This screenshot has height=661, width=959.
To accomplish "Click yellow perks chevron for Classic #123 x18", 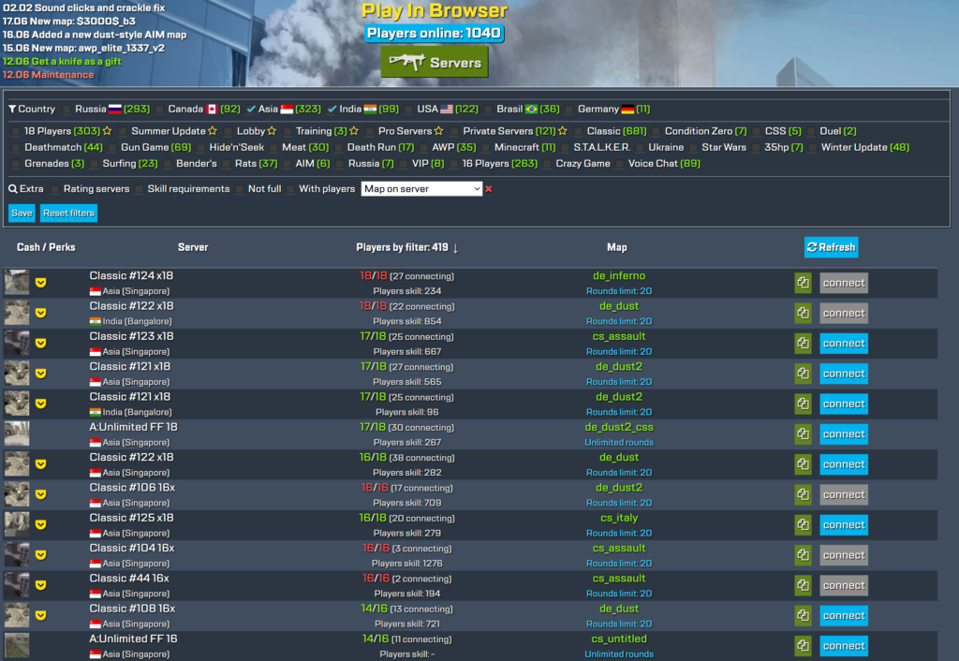I will [x=41, y=343].
